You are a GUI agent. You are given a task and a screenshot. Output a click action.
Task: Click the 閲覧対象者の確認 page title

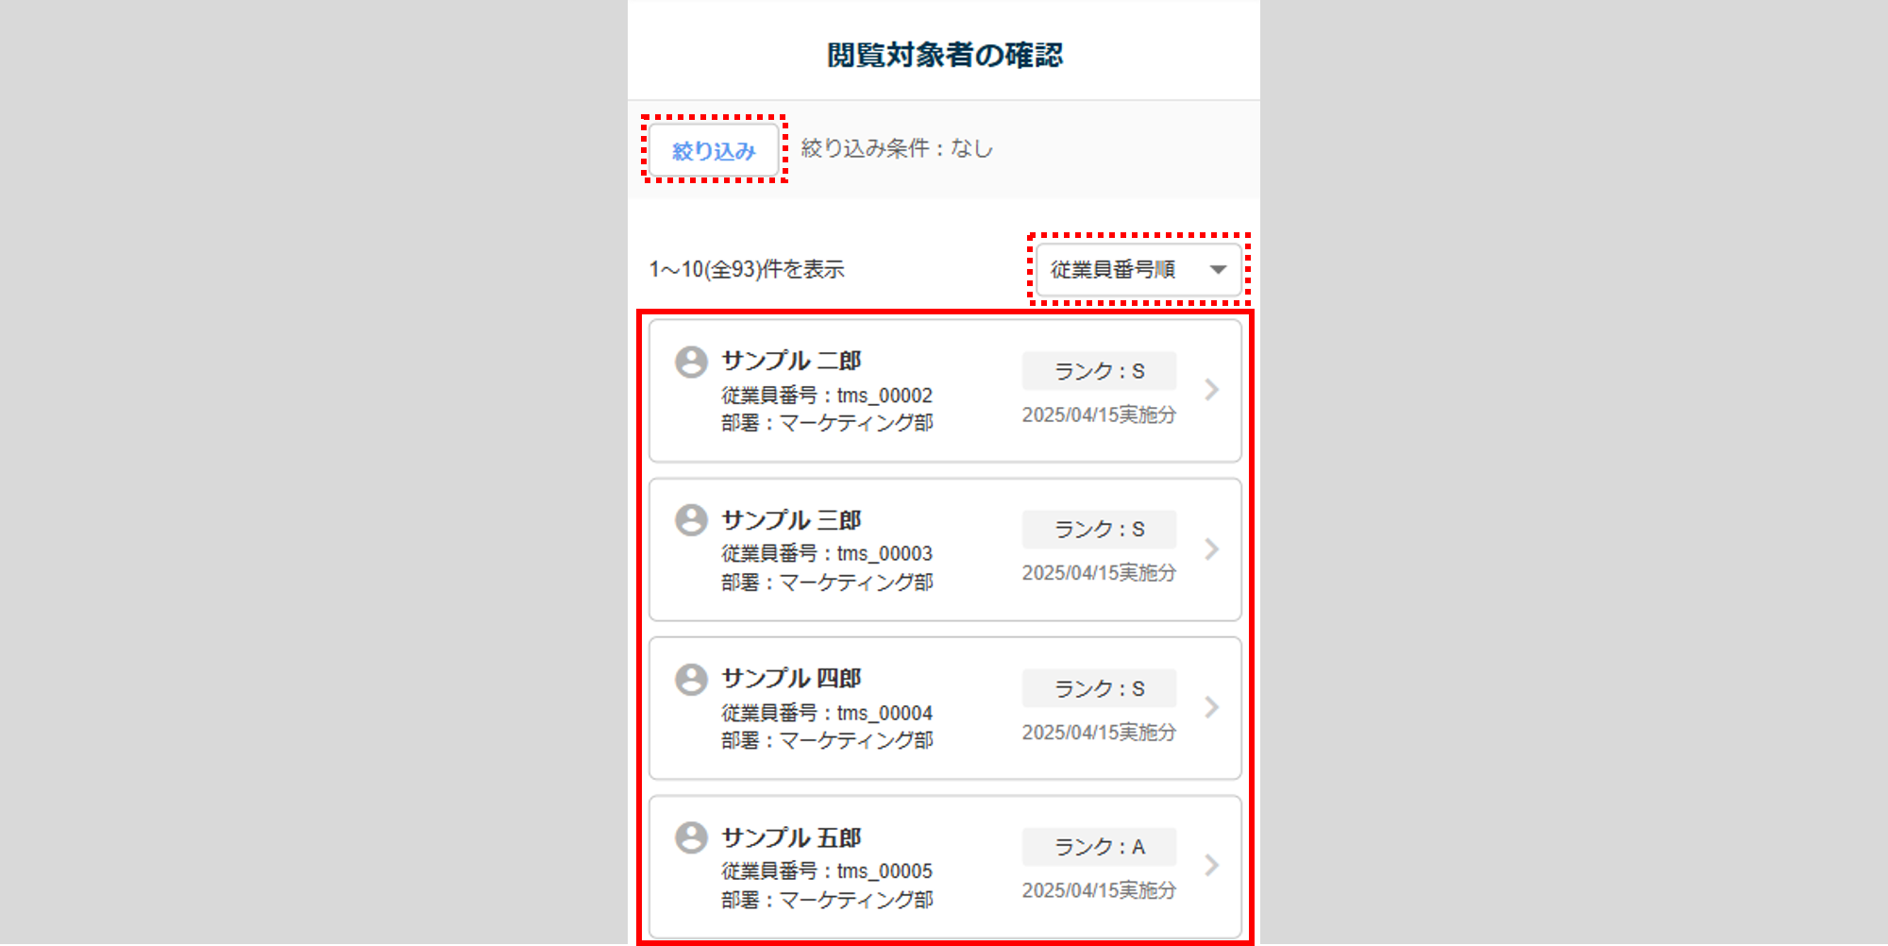(944, 55)
